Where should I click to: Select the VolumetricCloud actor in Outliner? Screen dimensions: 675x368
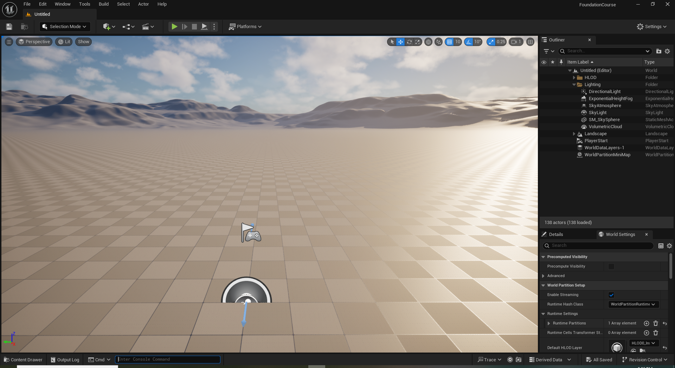(605, 127)
